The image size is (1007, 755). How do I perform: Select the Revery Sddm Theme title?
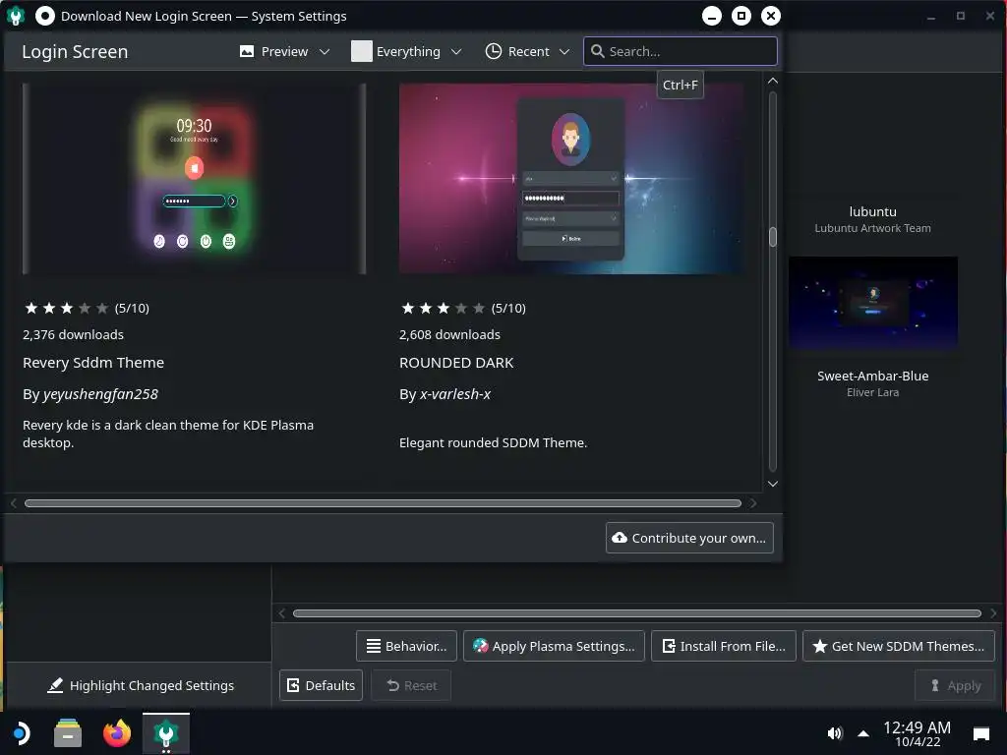pyautogui.click(x=93, y=363)
